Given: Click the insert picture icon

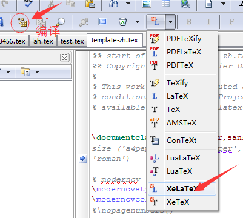Looking at the screenshot, I should 146,4.
